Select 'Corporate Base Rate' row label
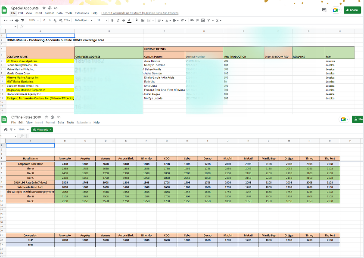Screen dimensions: 364x258 click(x=30, y=164)
